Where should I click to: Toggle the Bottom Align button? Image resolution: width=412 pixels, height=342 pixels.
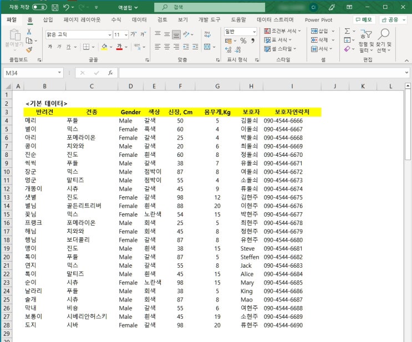[x=176, y=34]
